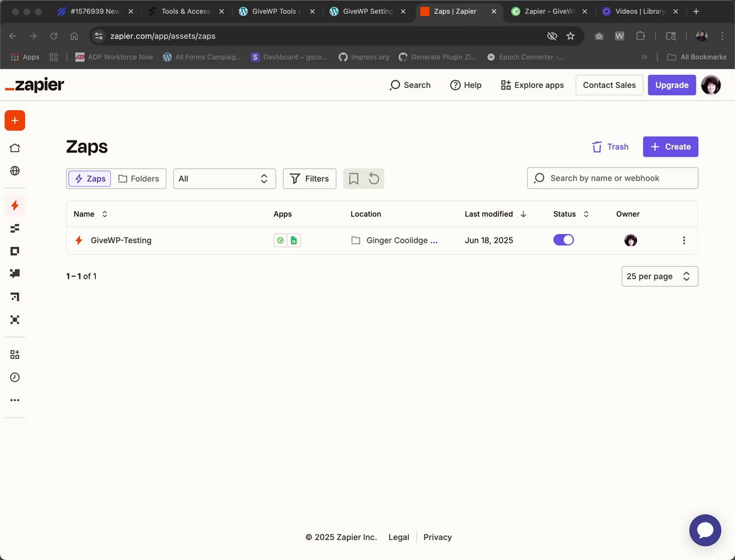Switch to the #1576939 browser tab
The image size is (735, 560).
coord(95,11)
